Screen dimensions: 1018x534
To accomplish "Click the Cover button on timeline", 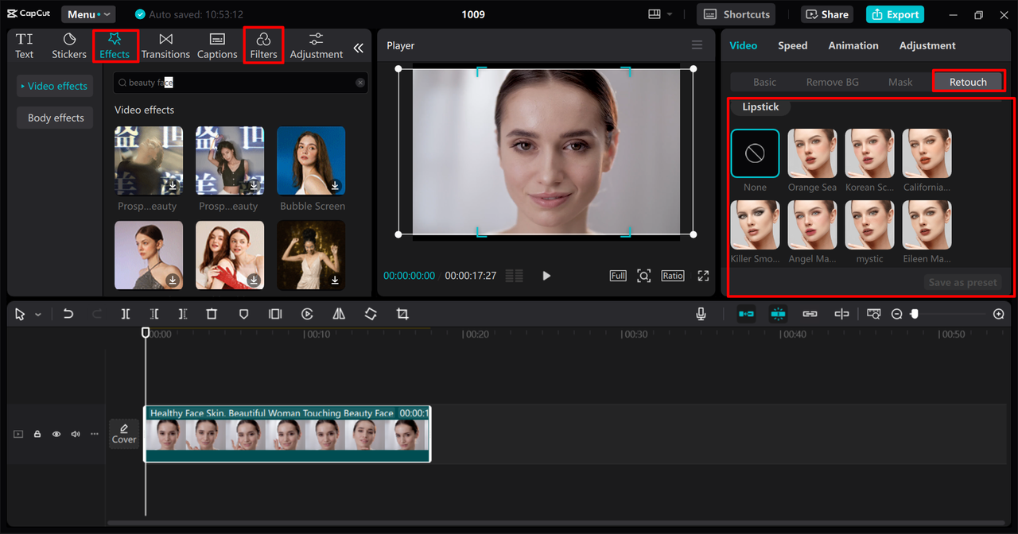I will [124, 434].
